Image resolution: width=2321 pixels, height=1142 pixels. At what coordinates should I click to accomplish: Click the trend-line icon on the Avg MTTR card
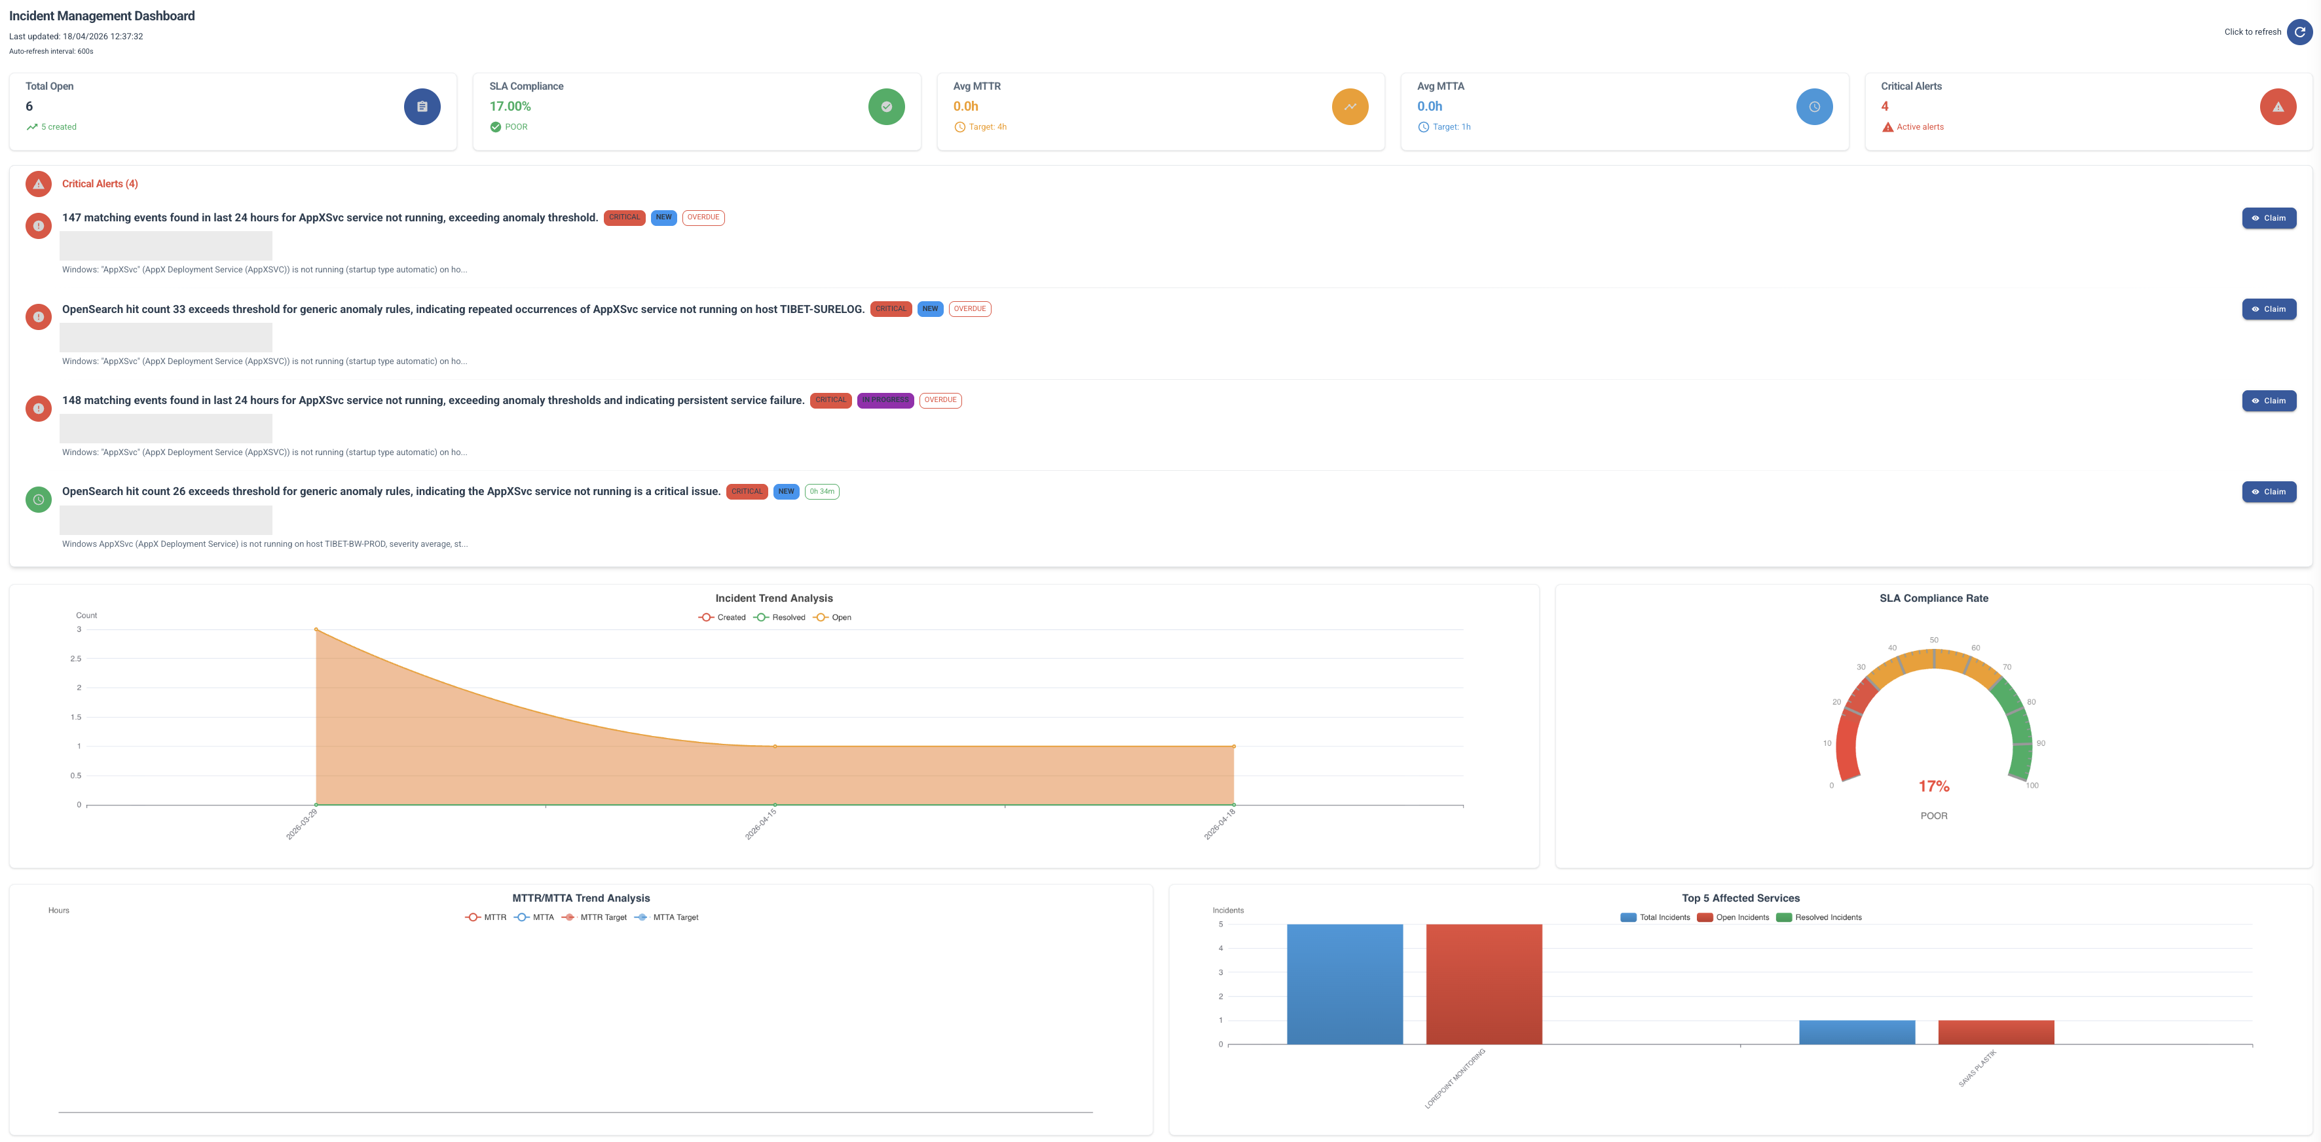1350,106
